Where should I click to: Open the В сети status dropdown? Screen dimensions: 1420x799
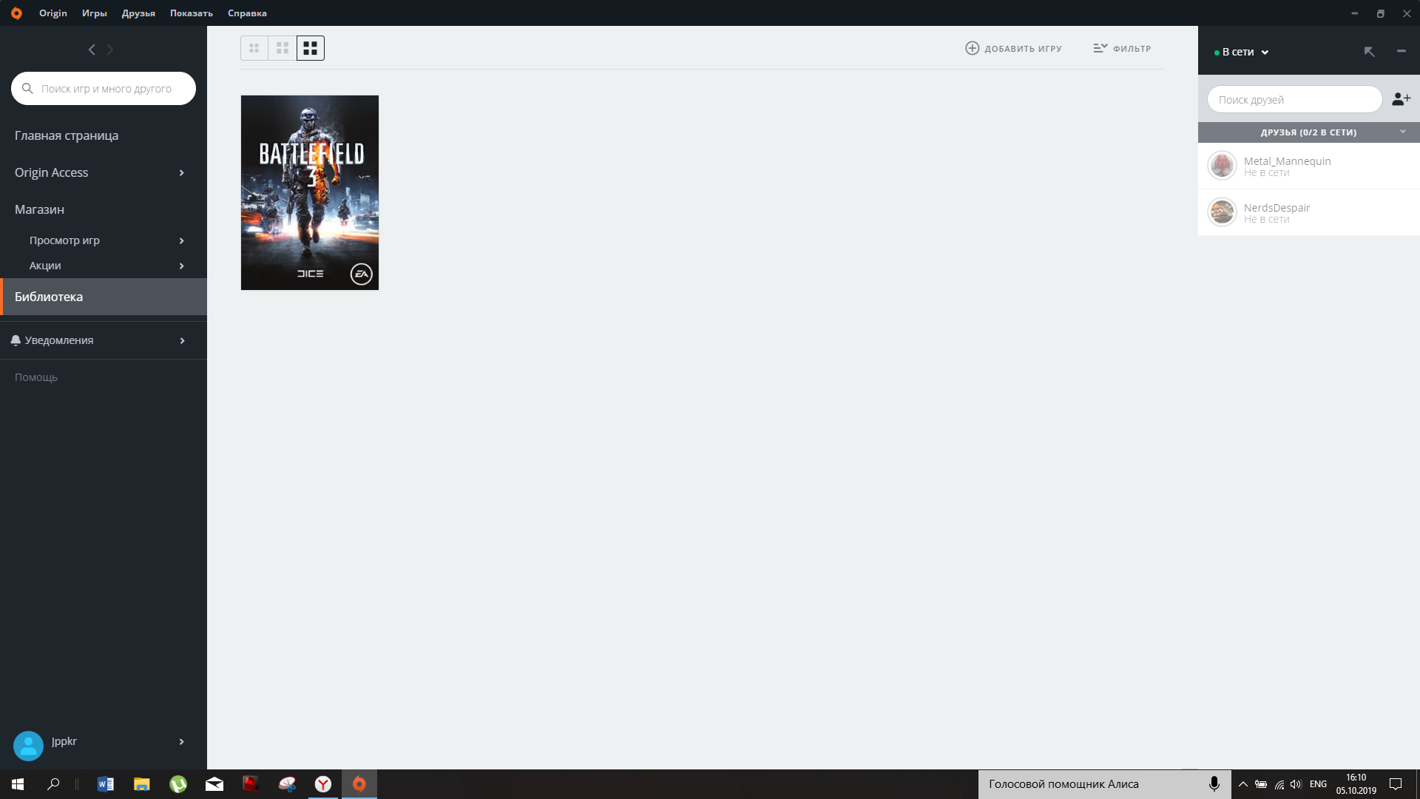point(1242,52)
